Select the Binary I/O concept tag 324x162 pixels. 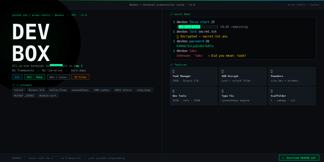coord(36,90)
